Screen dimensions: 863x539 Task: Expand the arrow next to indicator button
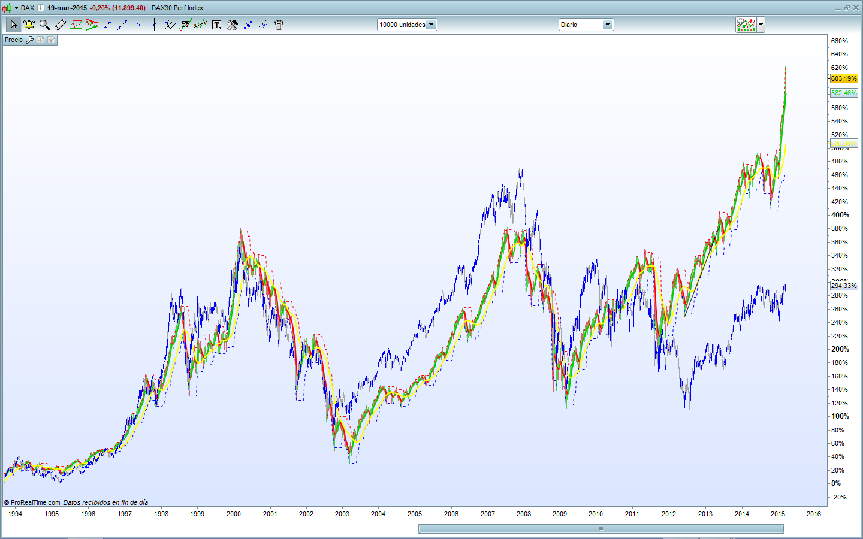click(761, 25)
